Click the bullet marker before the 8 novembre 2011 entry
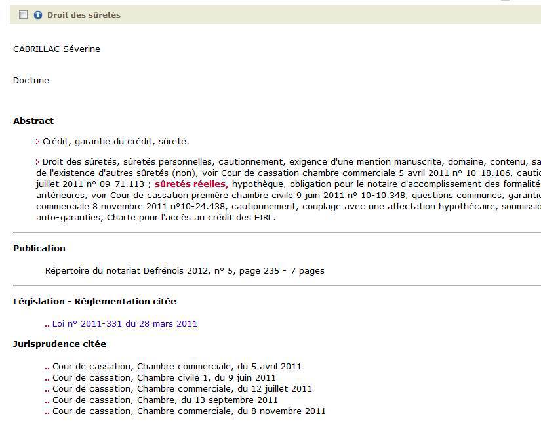Viewport: 541px width, 433px height. (x=47, y=412)
